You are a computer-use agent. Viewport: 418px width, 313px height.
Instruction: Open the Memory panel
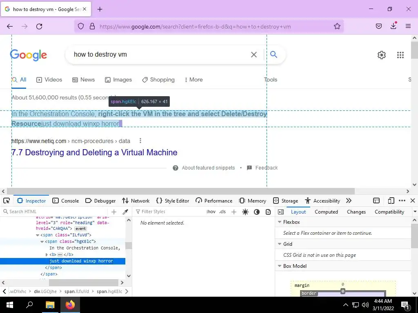click(x=252, y=201)
